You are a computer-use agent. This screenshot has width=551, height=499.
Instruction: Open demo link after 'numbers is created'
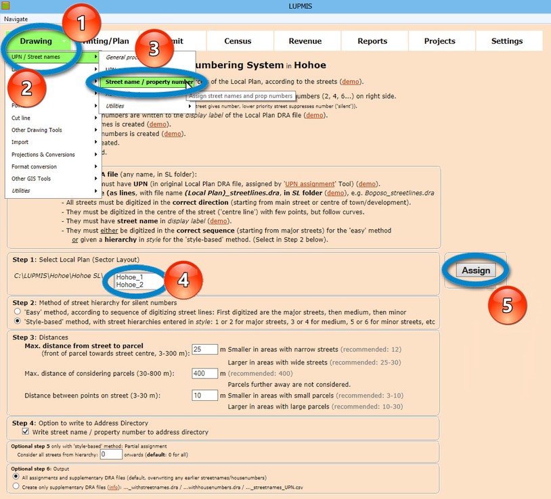coord(173,134)
